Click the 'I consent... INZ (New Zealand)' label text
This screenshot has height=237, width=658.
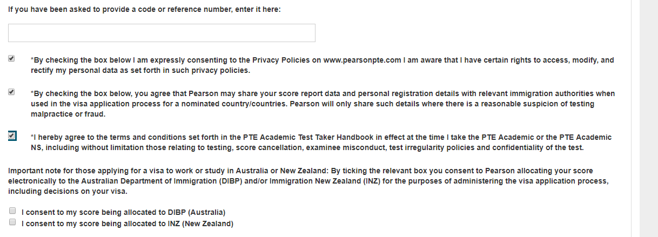click(x=127, y=224)
